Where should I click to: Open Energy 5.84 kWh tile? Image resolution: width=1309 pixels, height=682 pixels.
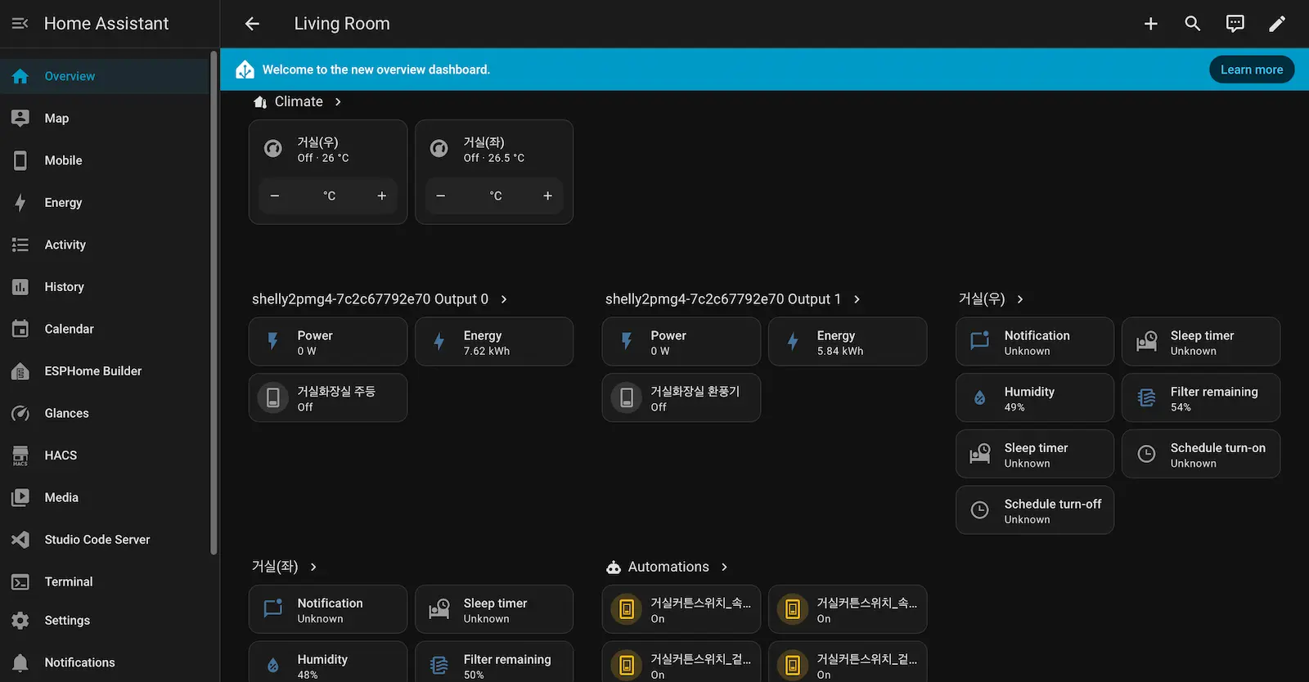[848, 342]
